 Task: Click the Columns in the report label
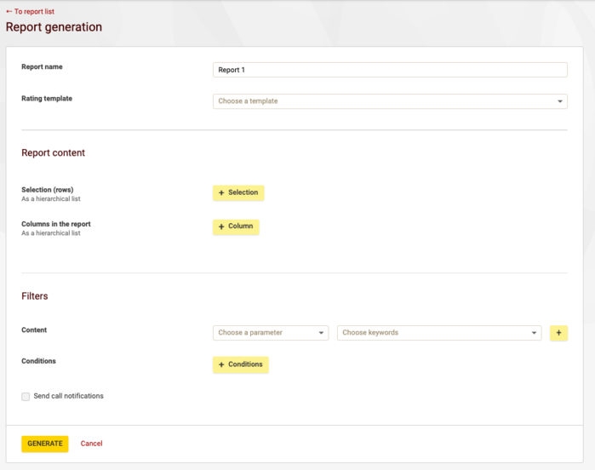(x=56, y=224)
